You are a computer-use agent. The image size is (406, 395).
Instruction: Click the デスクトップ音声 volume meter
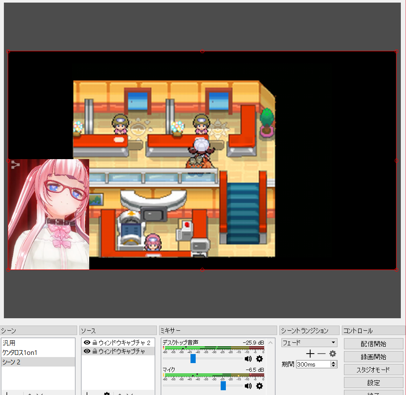(214, 348)
